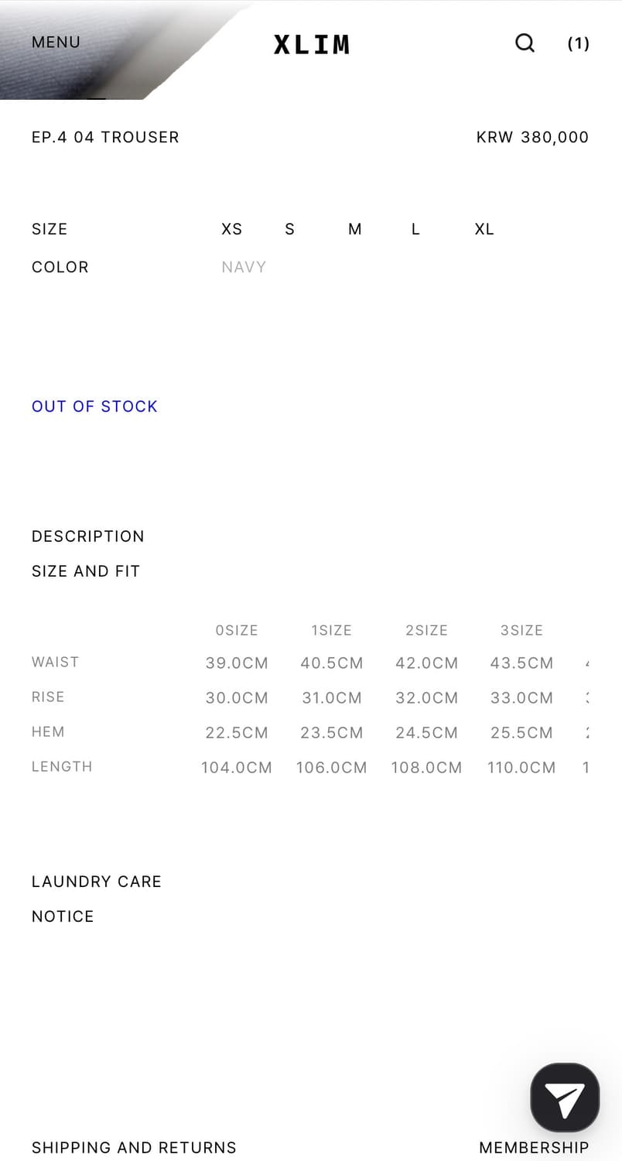Screen dimensions: 622x1161
Task: Expand the DESCRIPTION section
Action: coord(87,536)
